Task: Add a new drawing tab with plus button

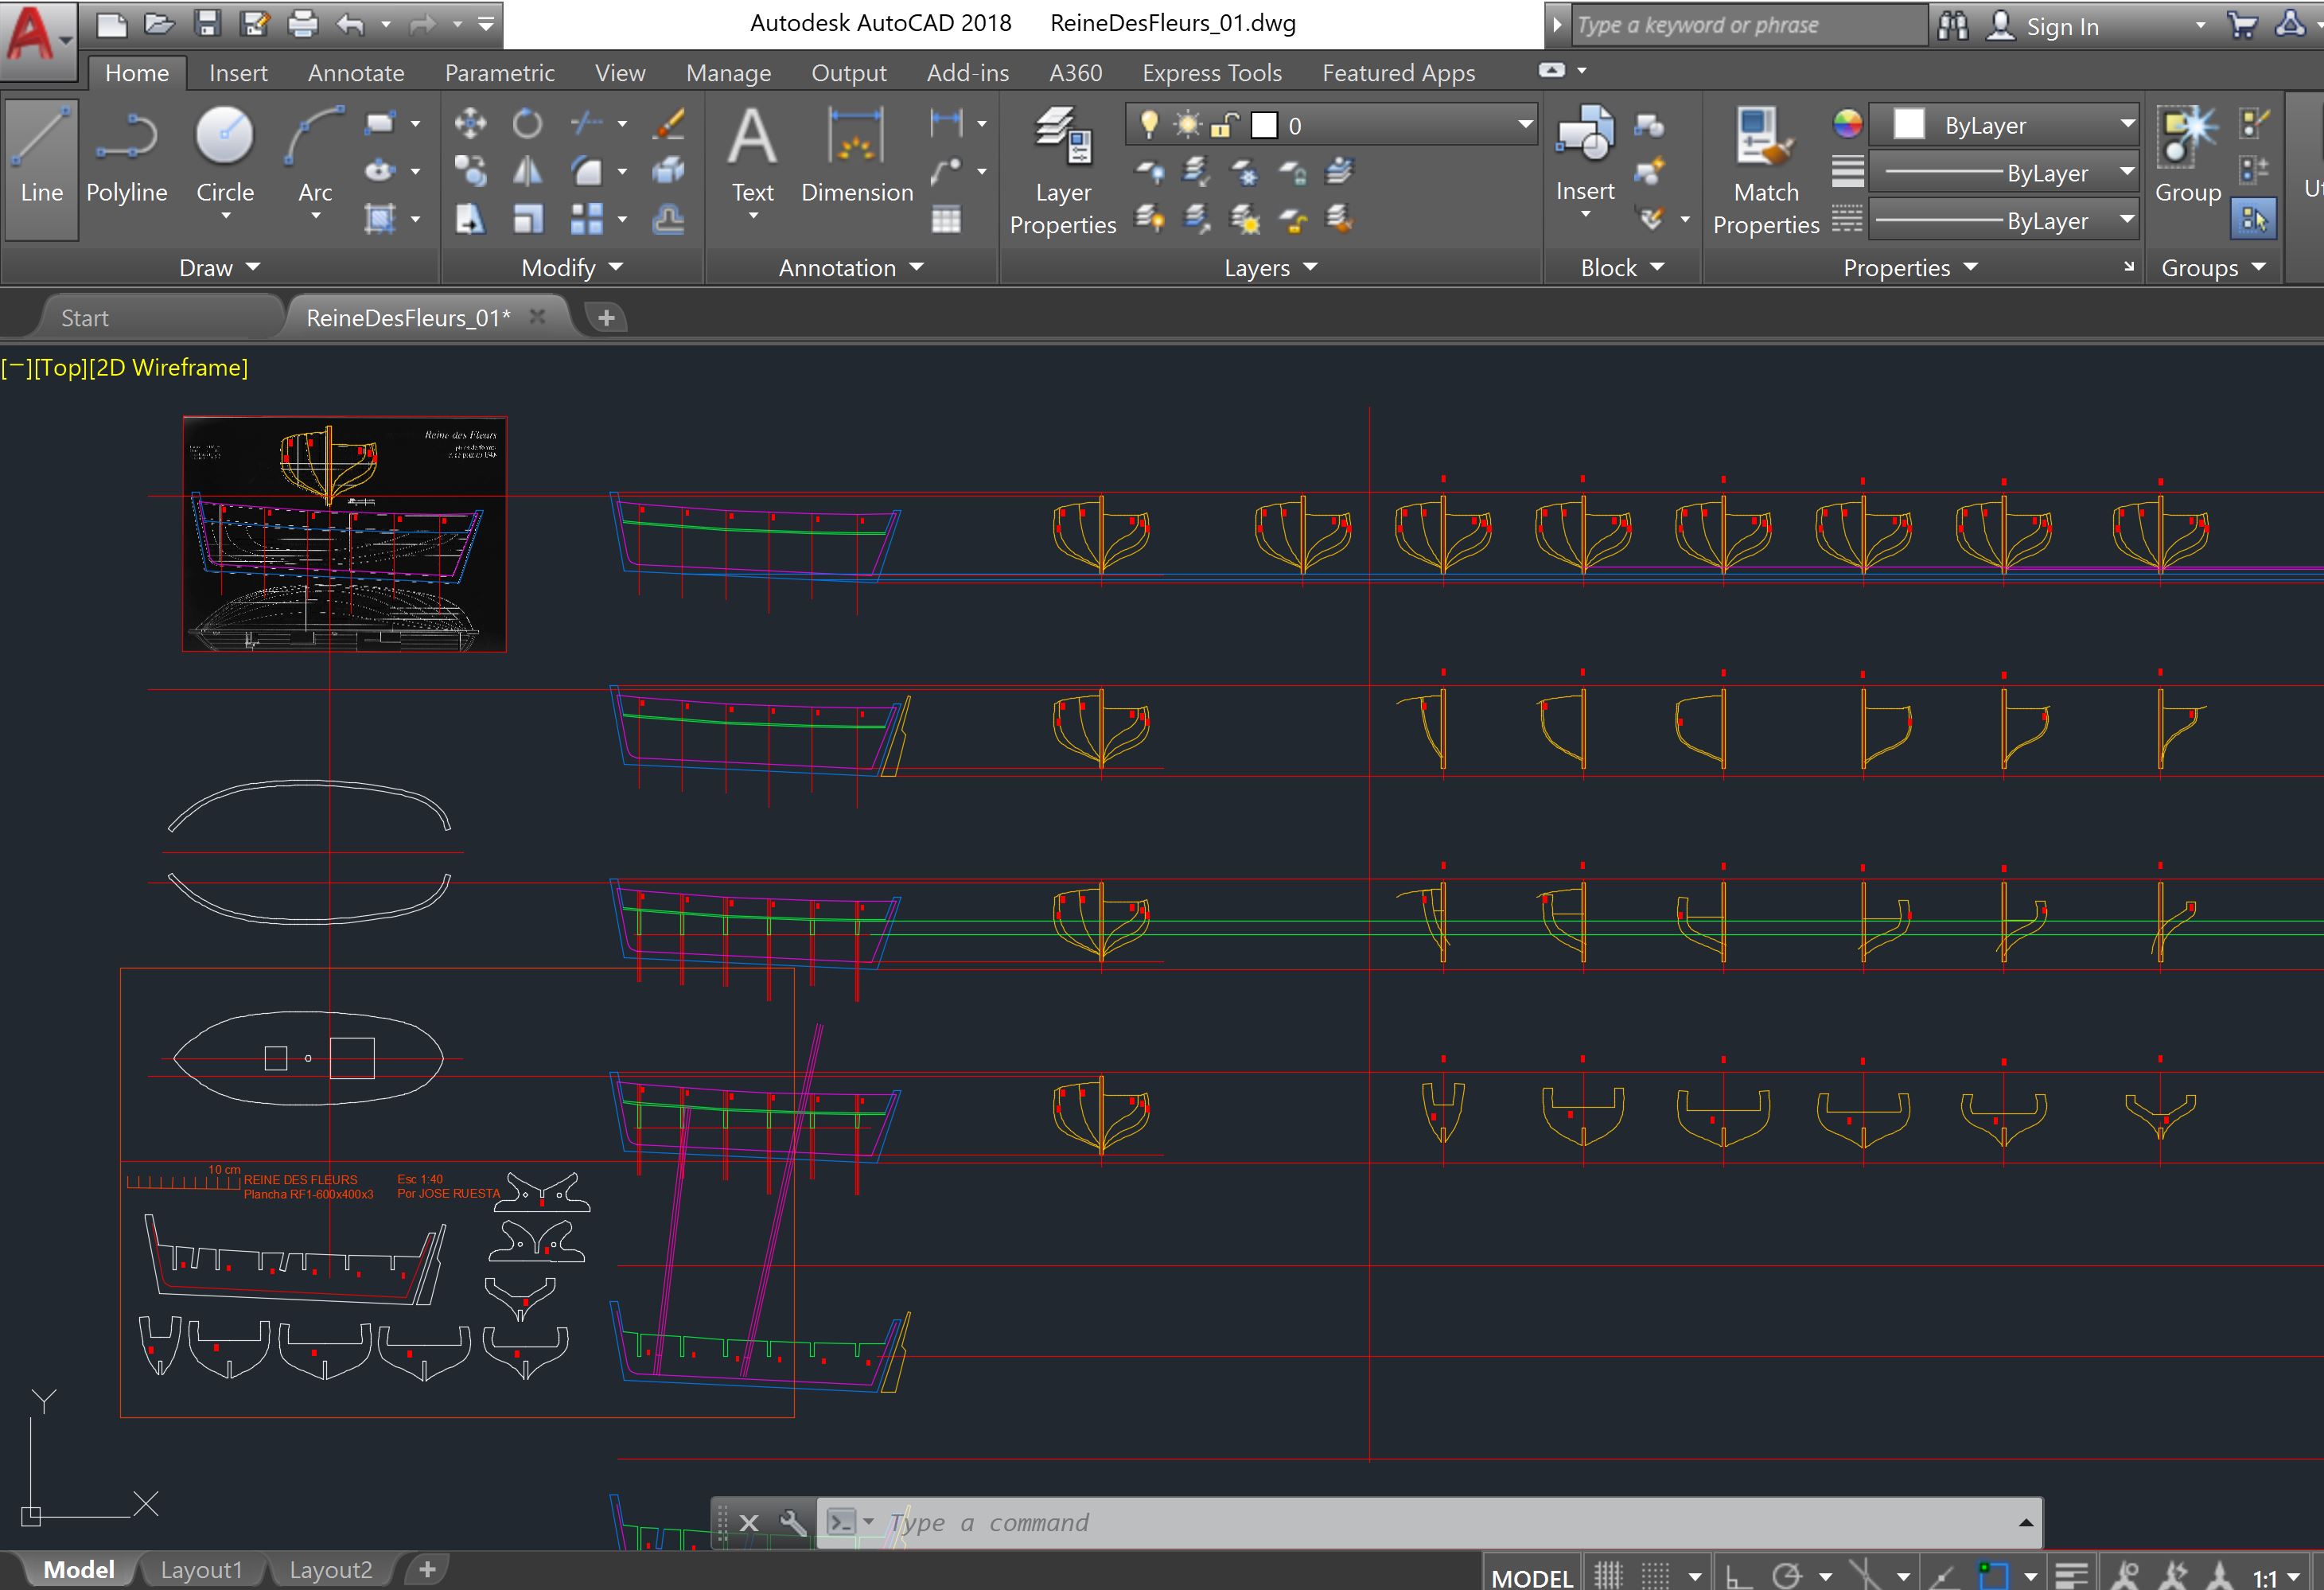Action: 606,318
